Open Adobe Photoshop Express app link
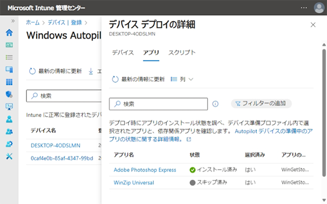 145,170
